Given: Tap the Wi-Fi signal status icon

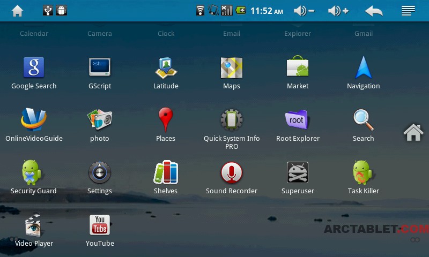Looking at the screenshot, I should point(200,11).
